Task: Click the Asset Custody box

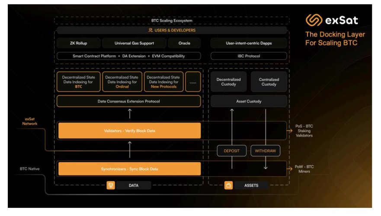Action: tap(249, 101)
